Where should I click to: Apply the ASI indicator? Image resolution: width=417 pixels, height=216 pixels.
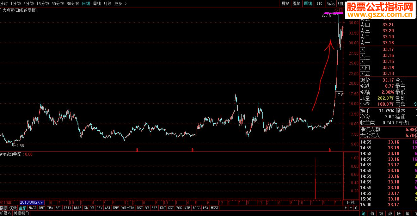click(108, 208)
